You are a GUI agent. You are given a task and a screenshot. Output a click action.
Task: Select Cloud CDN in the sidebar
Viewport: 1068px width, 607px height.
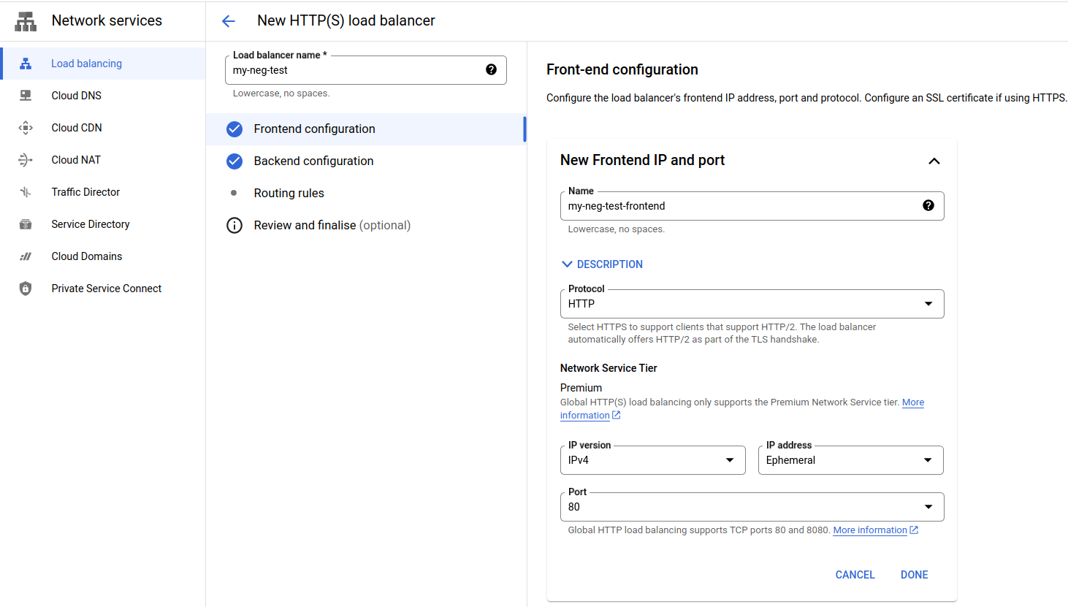(76, 127)
